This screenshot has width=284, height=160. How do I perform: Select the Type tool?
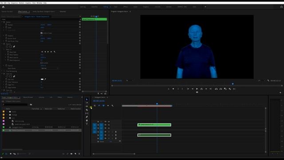click(x=87, y=124)
